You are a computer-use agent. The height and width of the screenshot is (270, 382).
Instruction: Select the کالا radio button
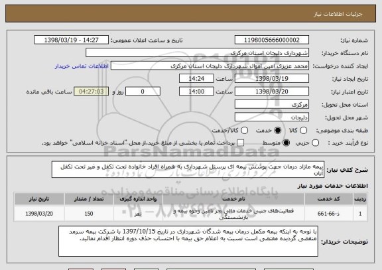[x=303, y=131]
